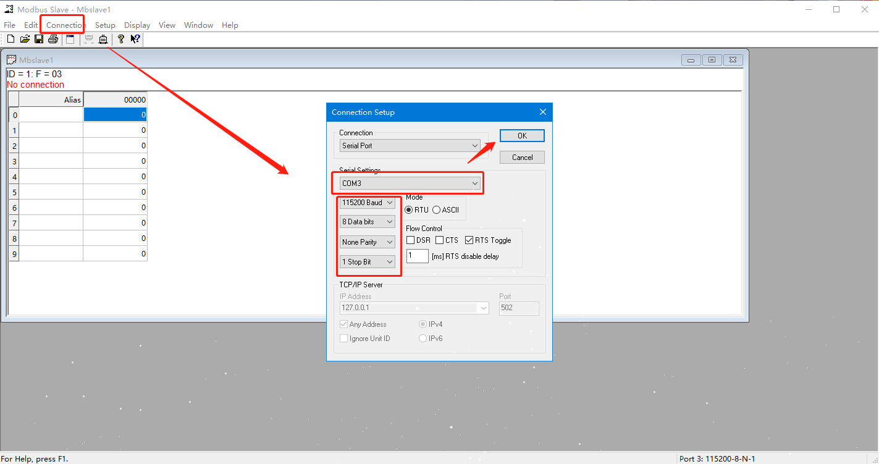Save with the floppy disk icon

pyautogui.click(x=39, y=40)
